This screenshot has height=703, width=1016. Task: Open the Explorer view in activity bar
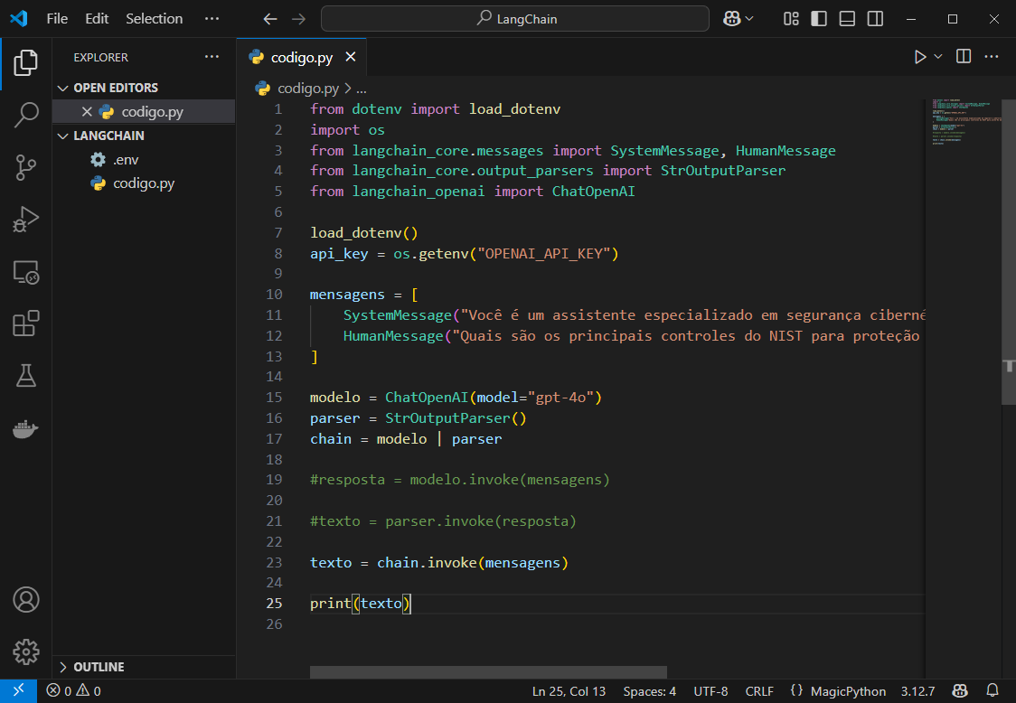point(26,63)
